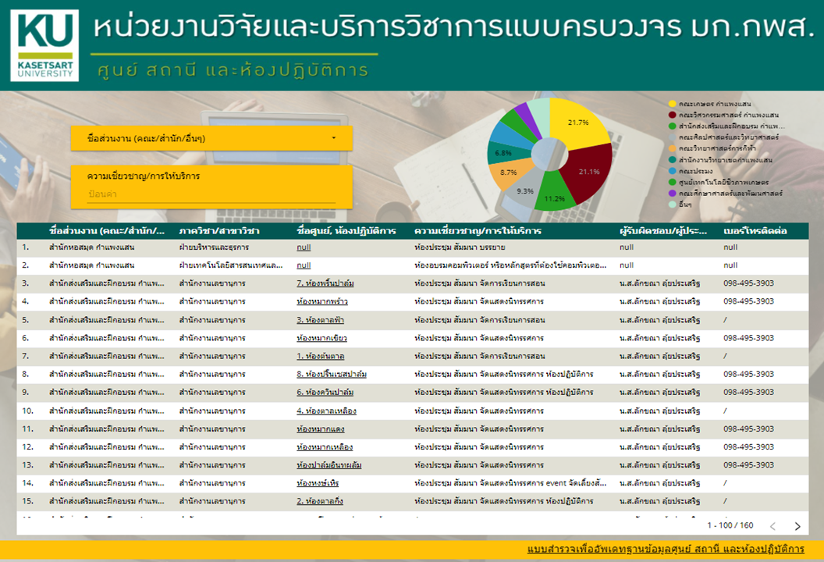
Task: Open the ห้องหมากพร้าว link
Action: (x=322, y=302)
